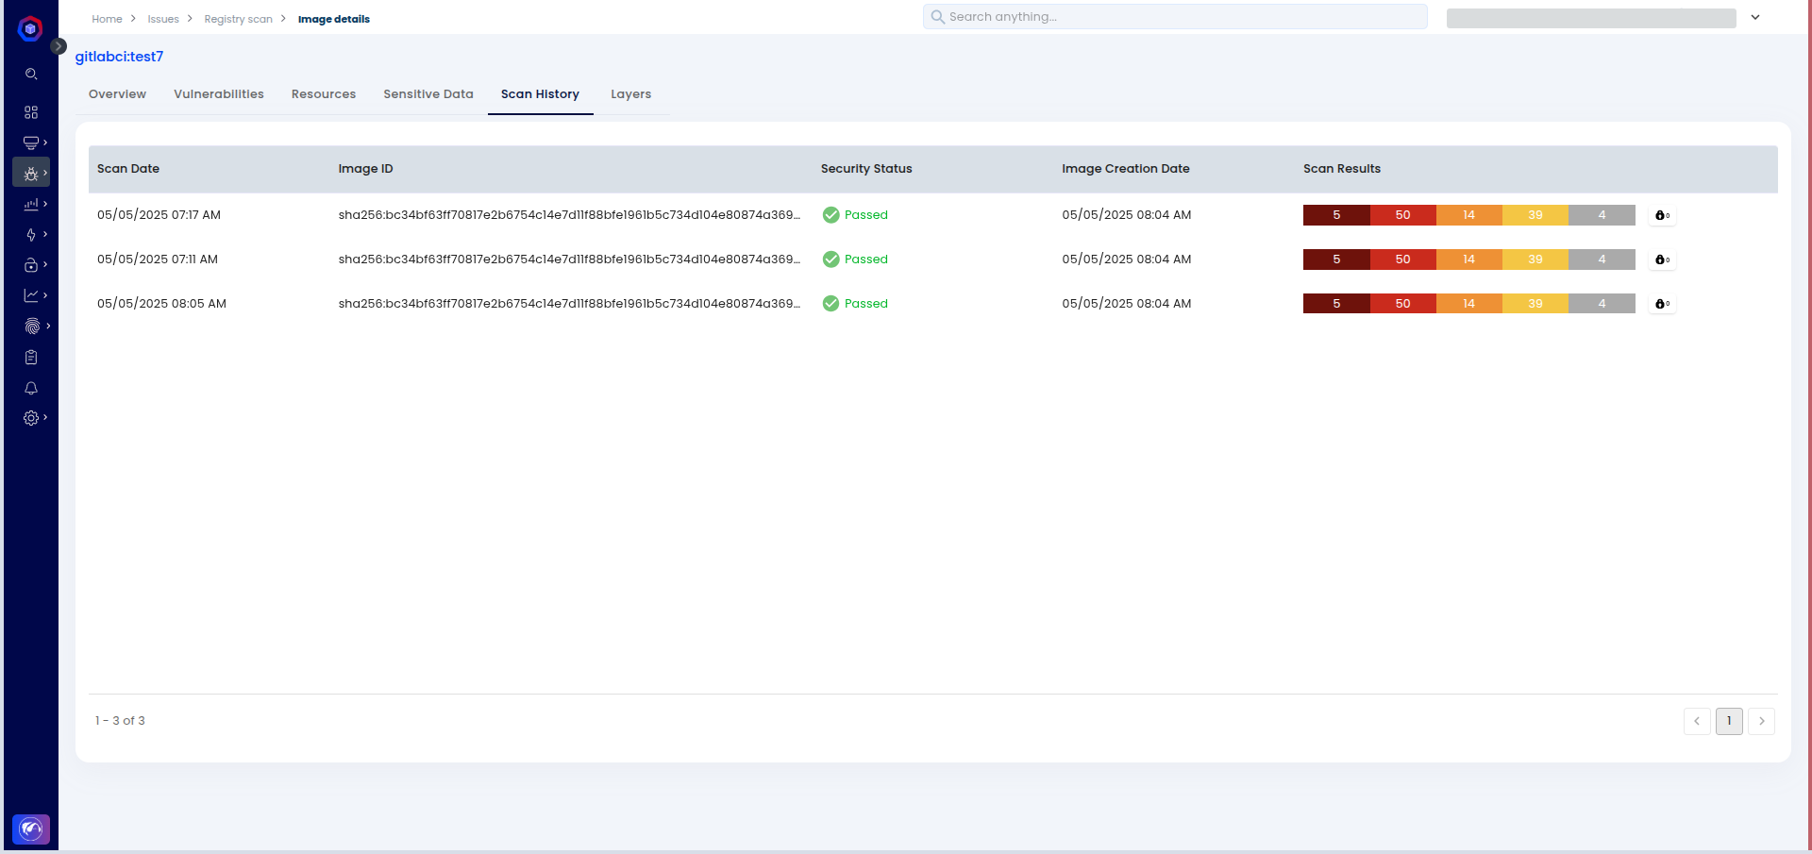Switch to the Resources tab
The image size is (1812, 854).
click(x=324, y=94)
